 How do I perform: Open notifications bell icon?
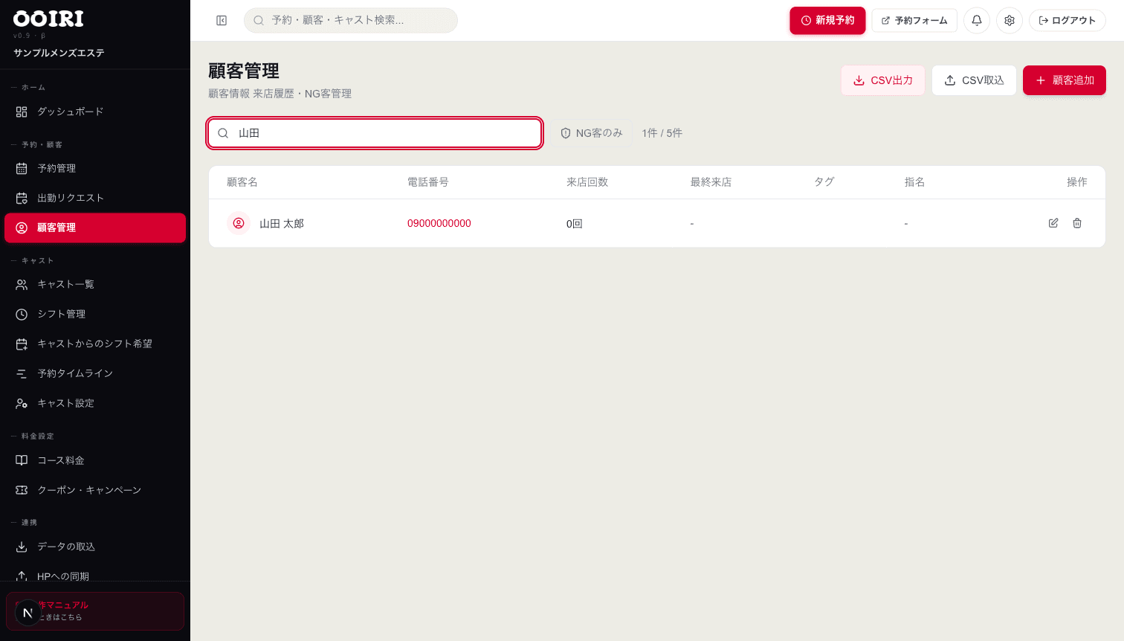[977, 21]
